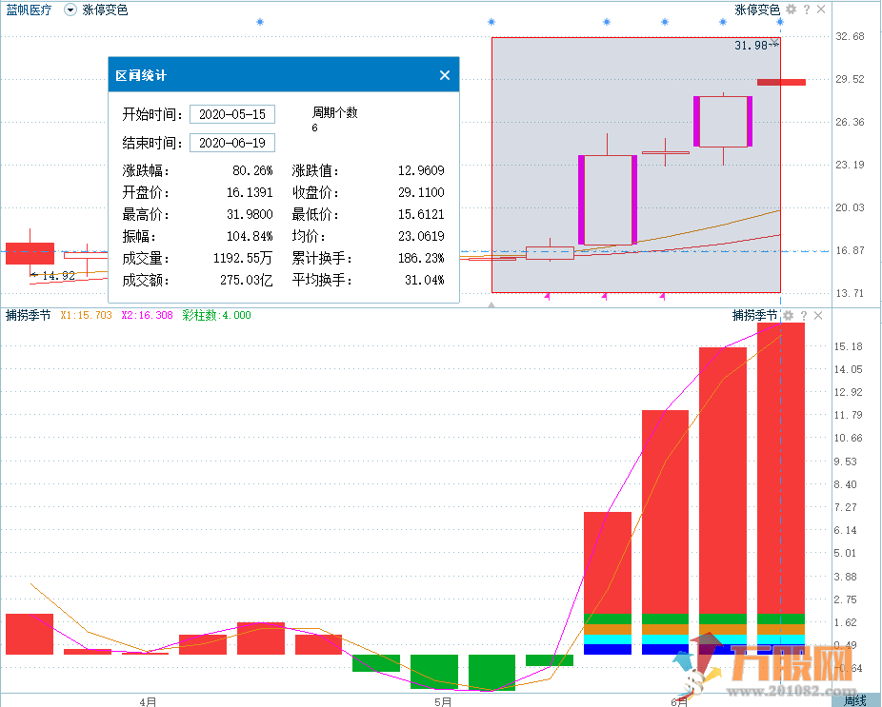Click help icon of 捕捞季节 indicator panel

pos(805,315)
